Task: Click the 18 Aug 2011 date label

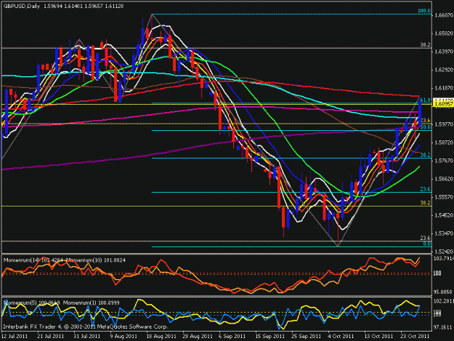Action: (161, 336)
